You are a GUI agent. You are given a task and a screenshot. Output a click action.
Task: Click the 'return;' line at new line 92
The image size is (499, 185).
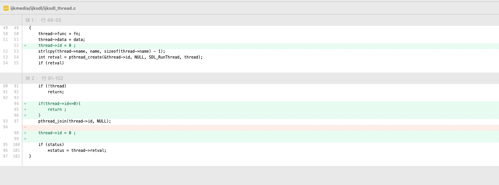55,92
